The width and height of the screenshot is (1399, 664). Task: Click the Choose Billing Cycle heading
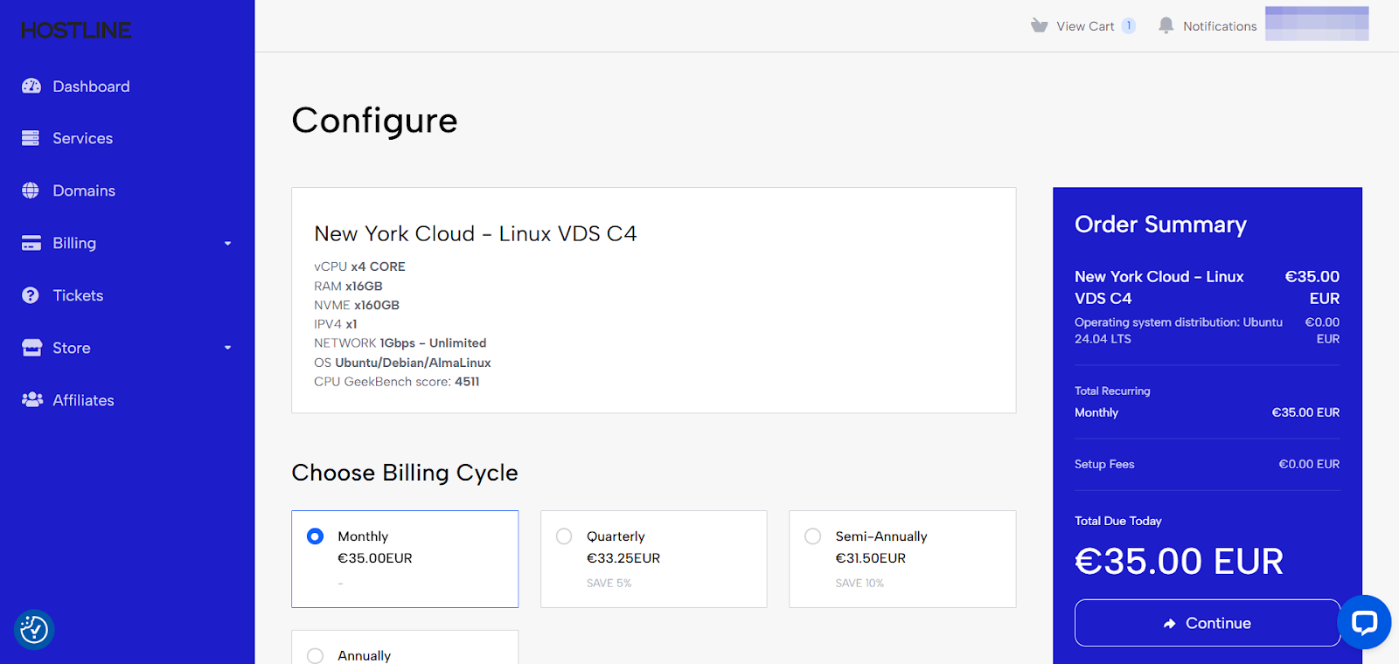click(x=405, y=473)
